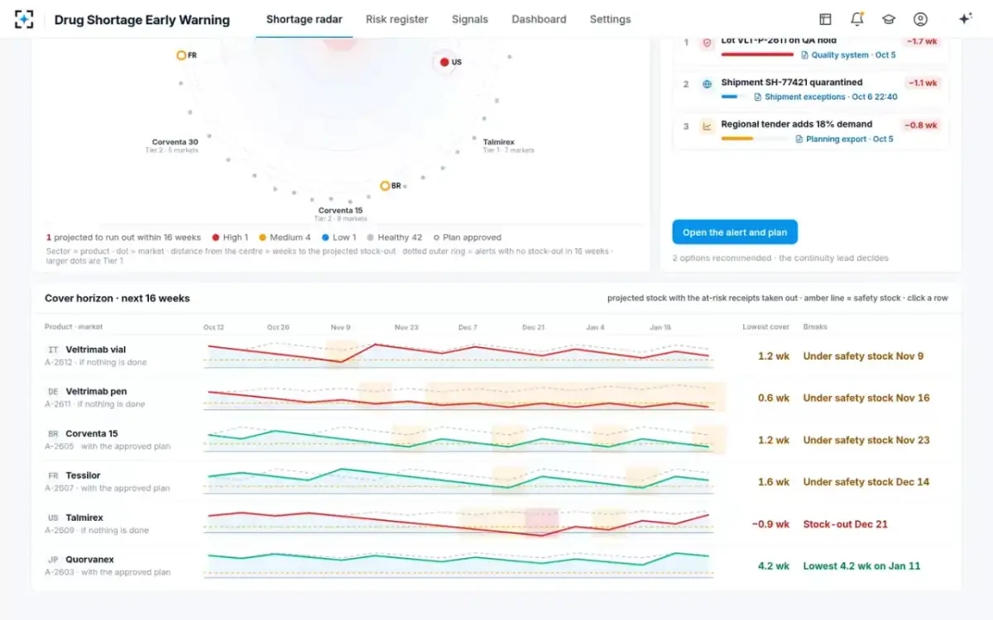Viewport: 993px width, 620px height.
Task: Open the Settings tab
Action: (611, 19)
